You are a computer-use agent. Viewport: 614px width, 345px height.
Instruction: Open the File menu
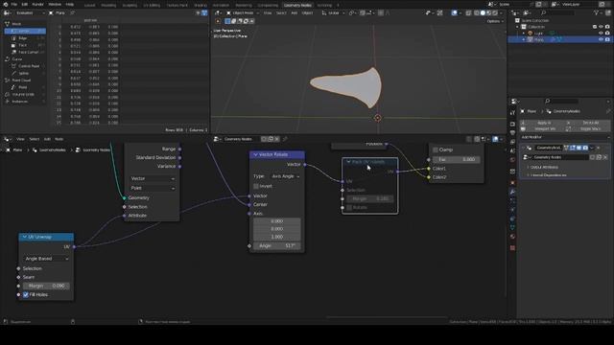click(x=13, y=4)
